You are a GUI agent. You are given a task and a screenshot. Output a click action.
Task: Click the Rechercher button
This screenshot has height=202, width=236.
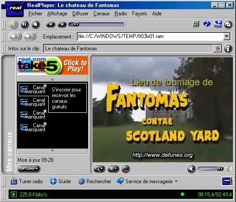point(94,181)
